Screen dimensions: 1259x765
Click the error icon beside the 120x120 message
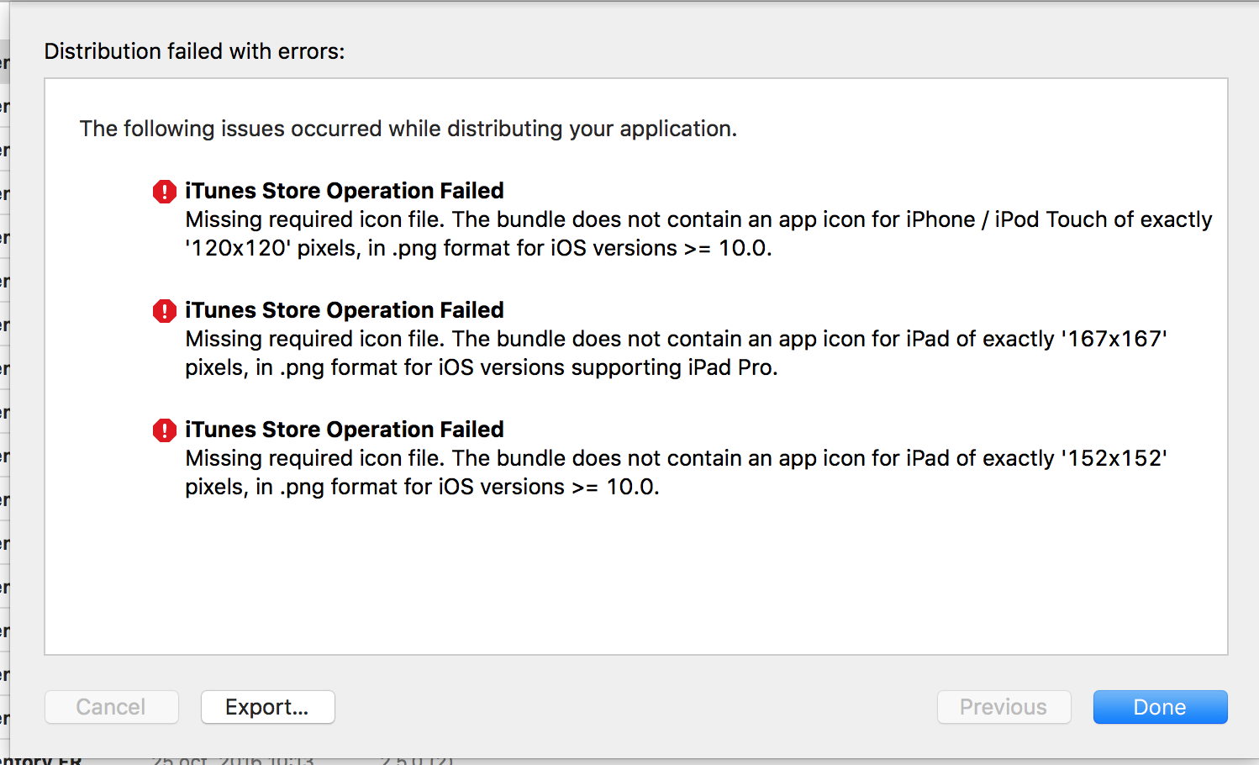(164, 192)
